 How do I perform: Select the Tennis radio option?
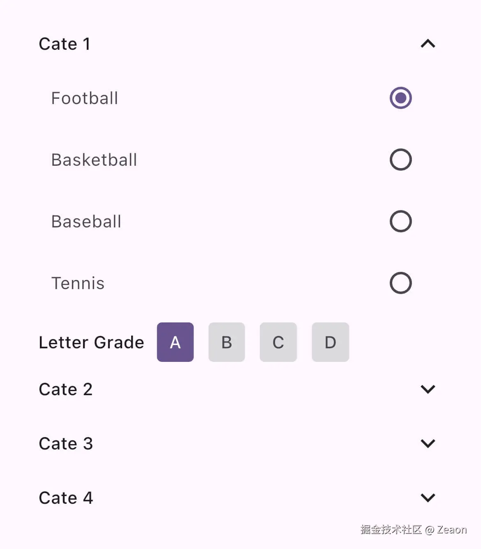[x=401, y=283]
